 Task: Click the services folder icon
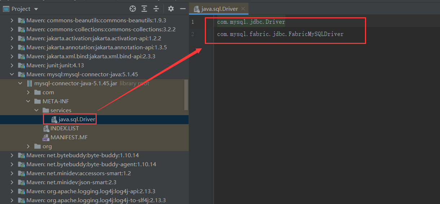tap(45, 110)
